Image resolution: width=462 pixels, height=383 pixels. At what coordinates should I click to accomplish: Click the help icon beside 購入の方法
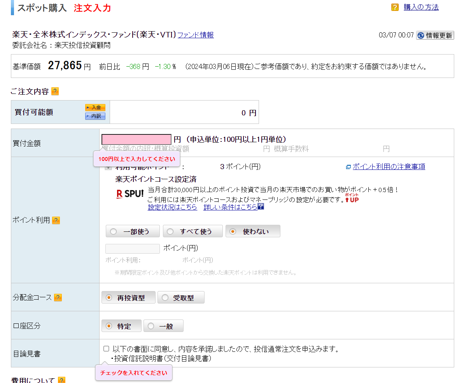(395, 7)
